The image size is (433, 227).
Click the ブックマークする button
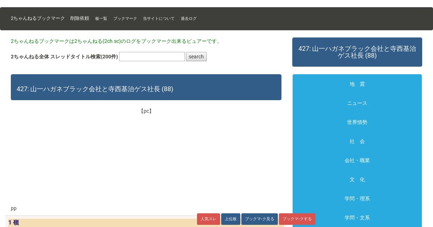tap(297, 219)
